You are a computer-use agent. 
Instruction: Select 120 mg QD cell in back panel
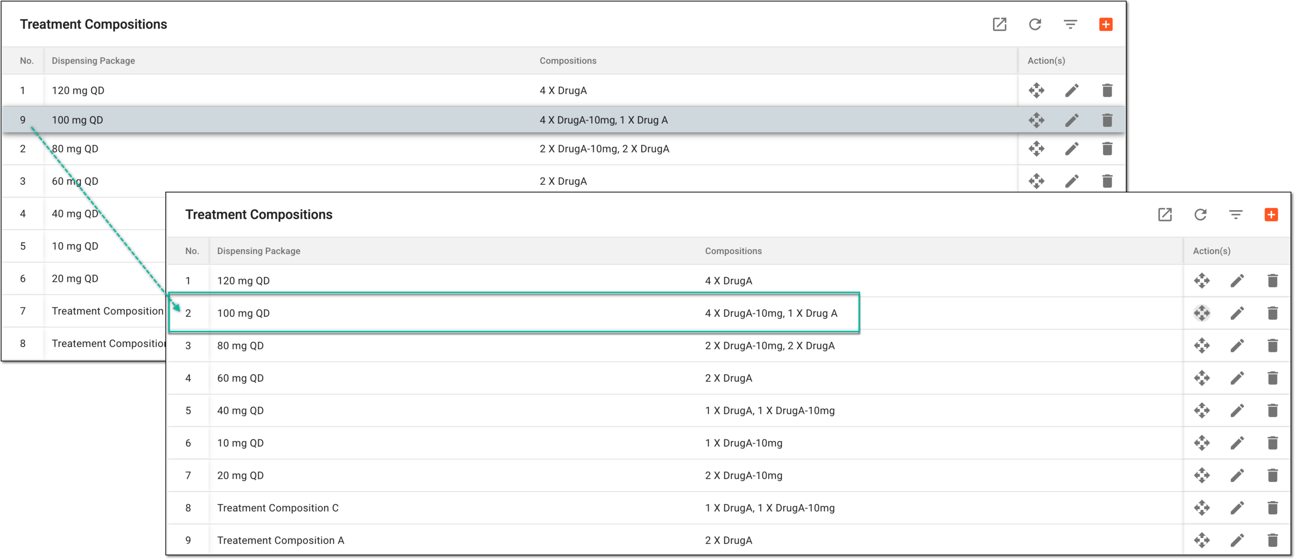[78, 91]
